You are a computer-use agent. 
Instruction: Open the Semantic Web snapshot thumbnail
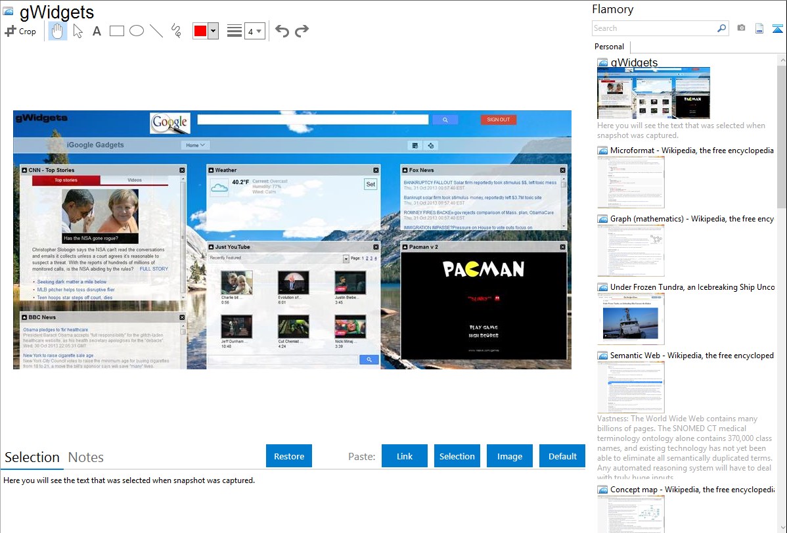coord(631,387)
